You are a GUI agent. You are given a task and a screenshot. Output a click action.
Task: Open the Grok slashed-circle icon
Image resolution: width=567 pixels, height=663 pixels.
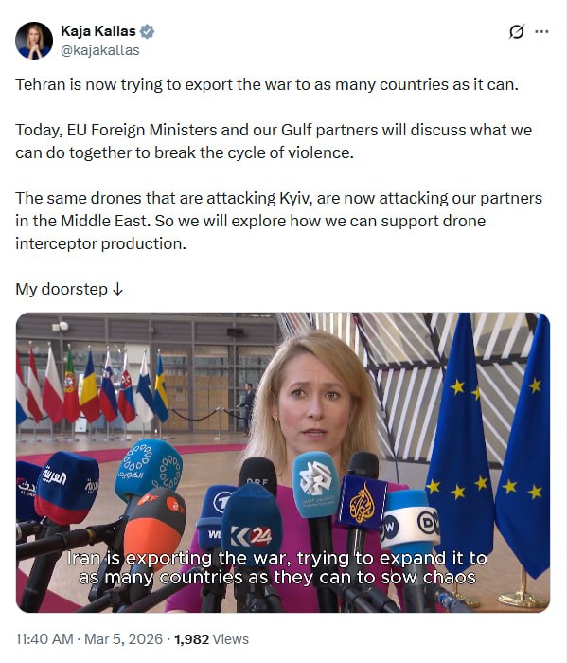(x=516, y=31)
